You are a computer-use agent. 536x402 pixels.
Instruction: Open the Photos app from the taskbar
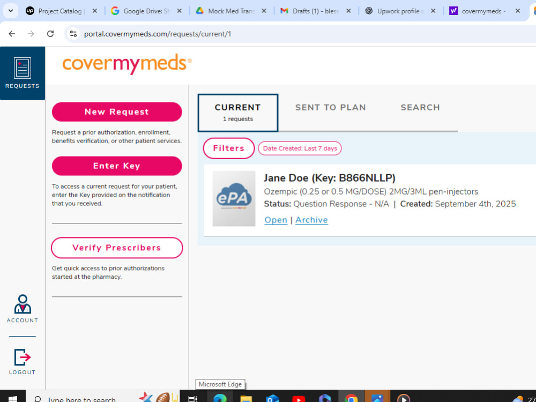pos(377,398)
